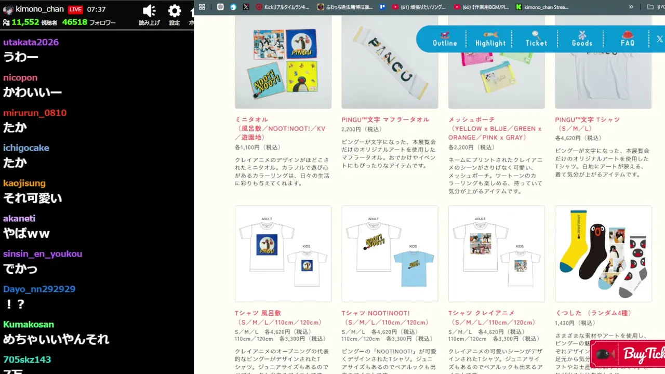
Task: Open chat user sinsin_en_youkou
Action: tap(43, 254)
